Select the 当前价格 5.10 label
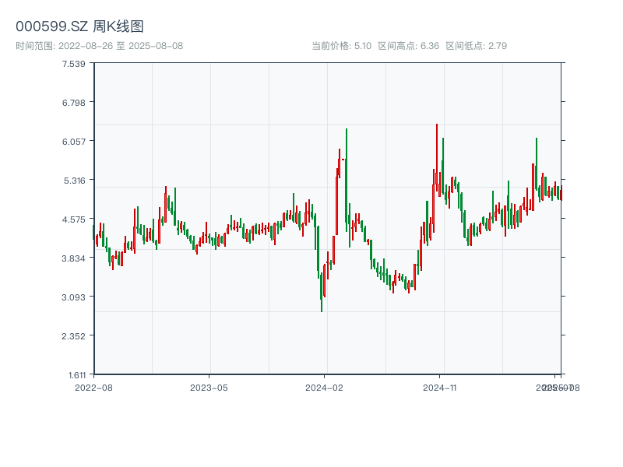Viewport: 623px width, 467px height. 341,46
